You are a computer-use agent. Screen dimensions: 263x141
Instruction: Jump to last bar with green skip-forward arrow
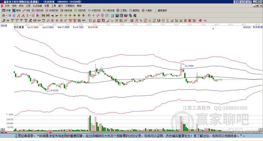48,16
